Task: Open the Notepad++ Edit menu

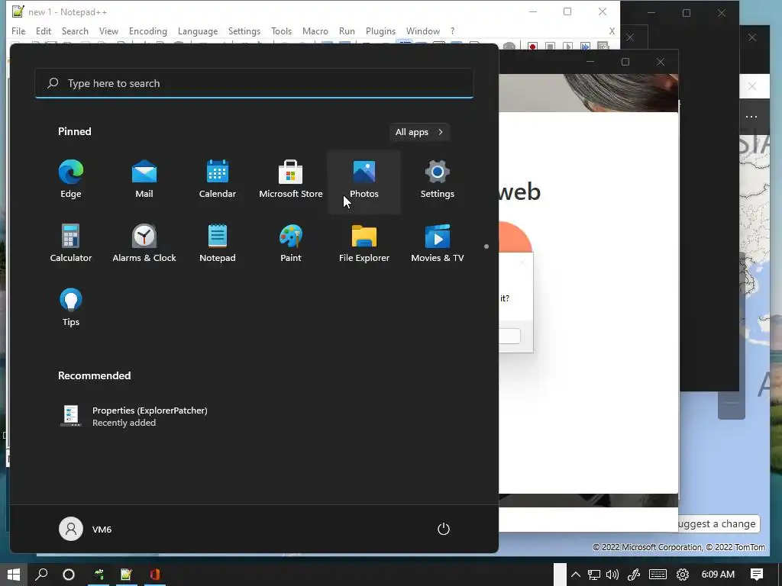Action: pyautogui.click(x=44, y=31)
